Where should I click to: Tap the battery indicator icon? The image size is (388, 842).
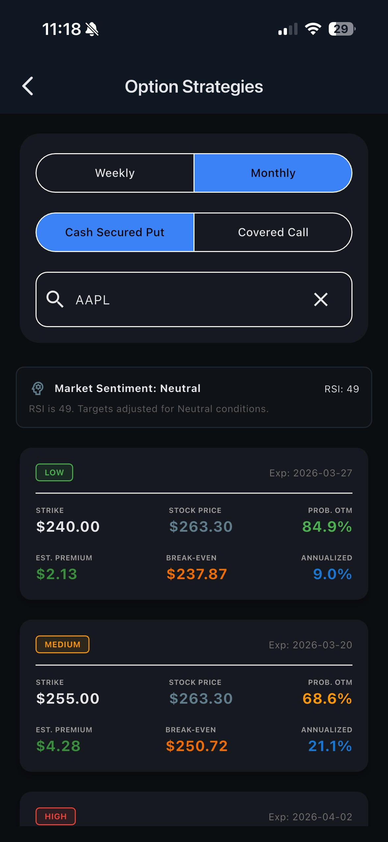coord(342,29)
